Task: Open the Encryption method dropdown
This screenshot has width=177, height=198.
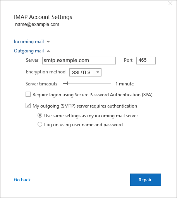Action: (x=85, y=72)
